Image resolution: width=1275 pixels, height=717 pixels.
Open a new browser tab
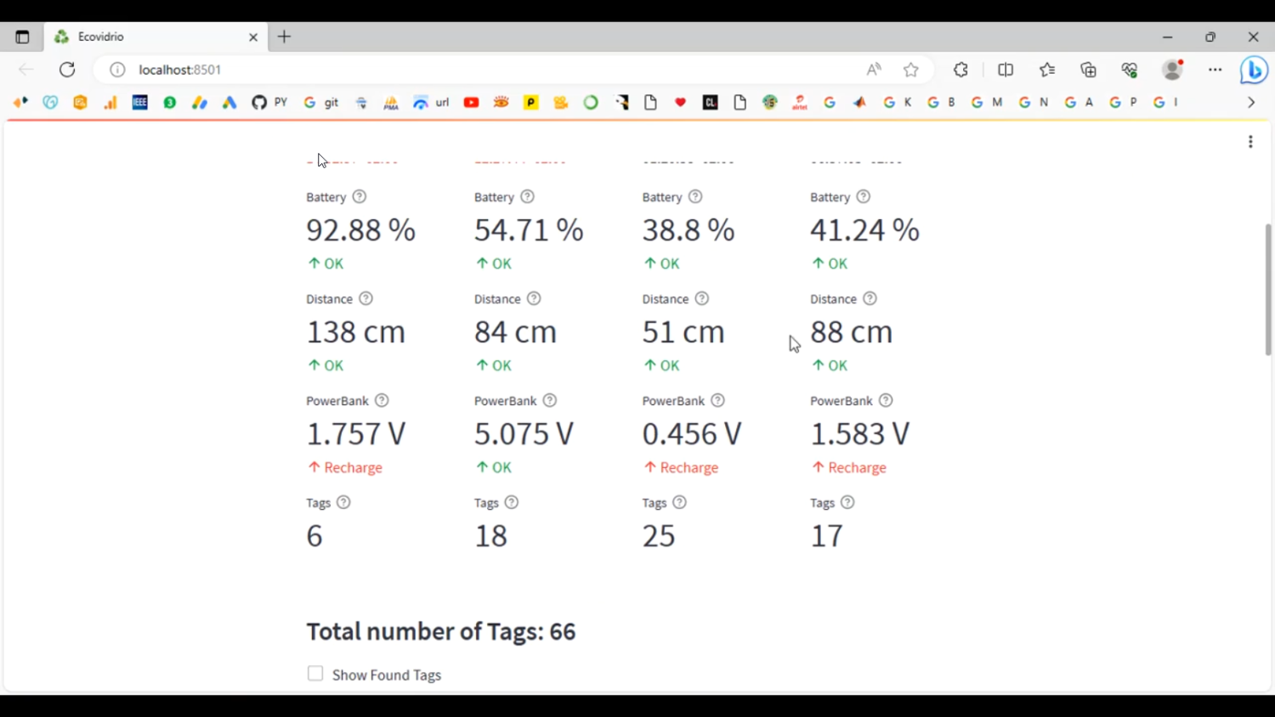(x=285, y=37)
